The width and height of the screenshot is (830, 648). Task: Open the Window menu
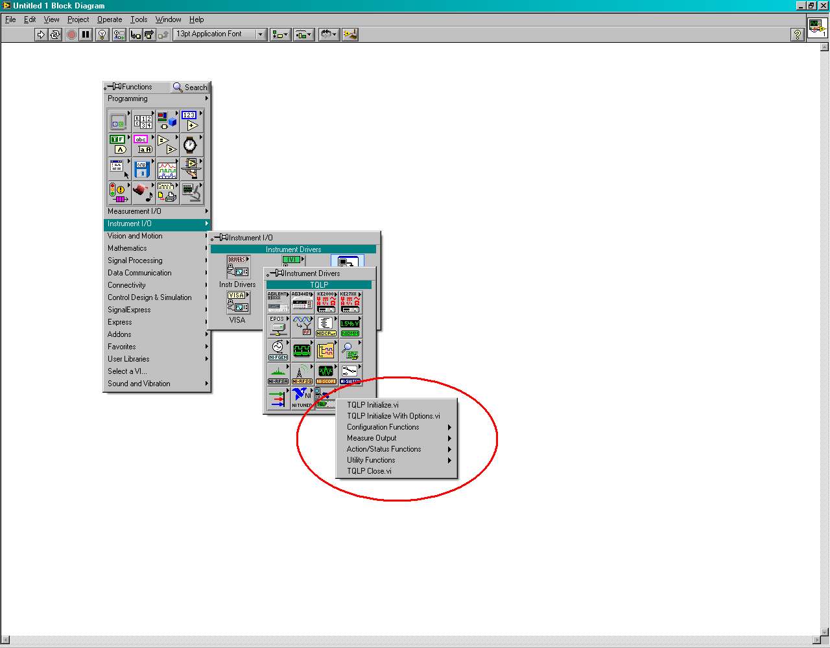point(169,19)
